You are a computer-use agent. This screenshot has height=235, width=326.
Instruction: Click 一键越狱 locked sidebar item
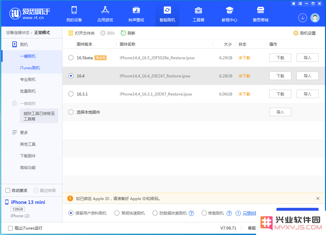pos(28,103)
